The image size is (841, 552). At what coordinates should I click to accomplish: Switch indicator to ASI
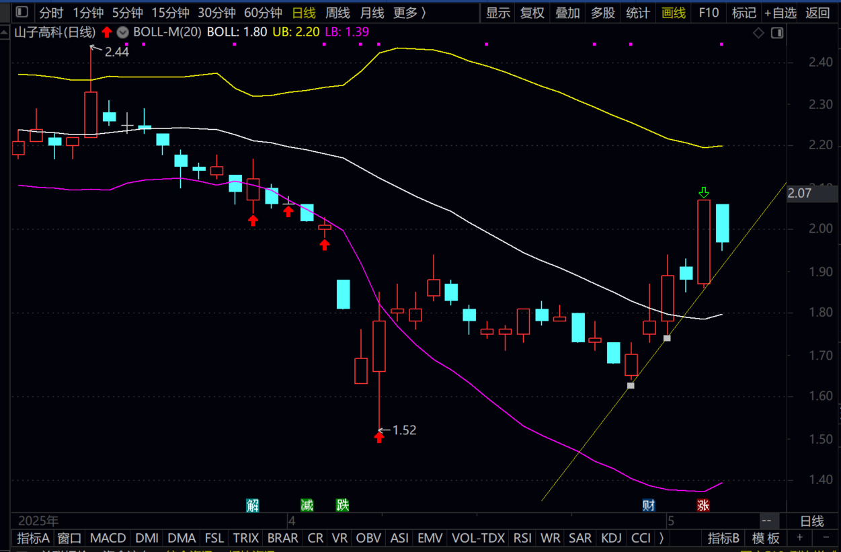click(x=399, y=538)
